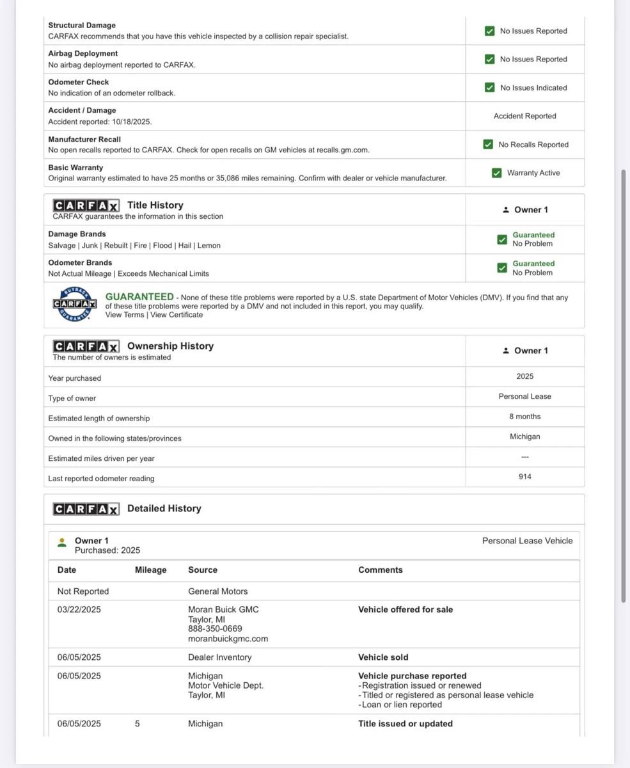Image resolution: width=630 pixels, height=768 pixels.
Task: Click the Airbag Deployment green checkmark
Action: [x=489, y=59]
